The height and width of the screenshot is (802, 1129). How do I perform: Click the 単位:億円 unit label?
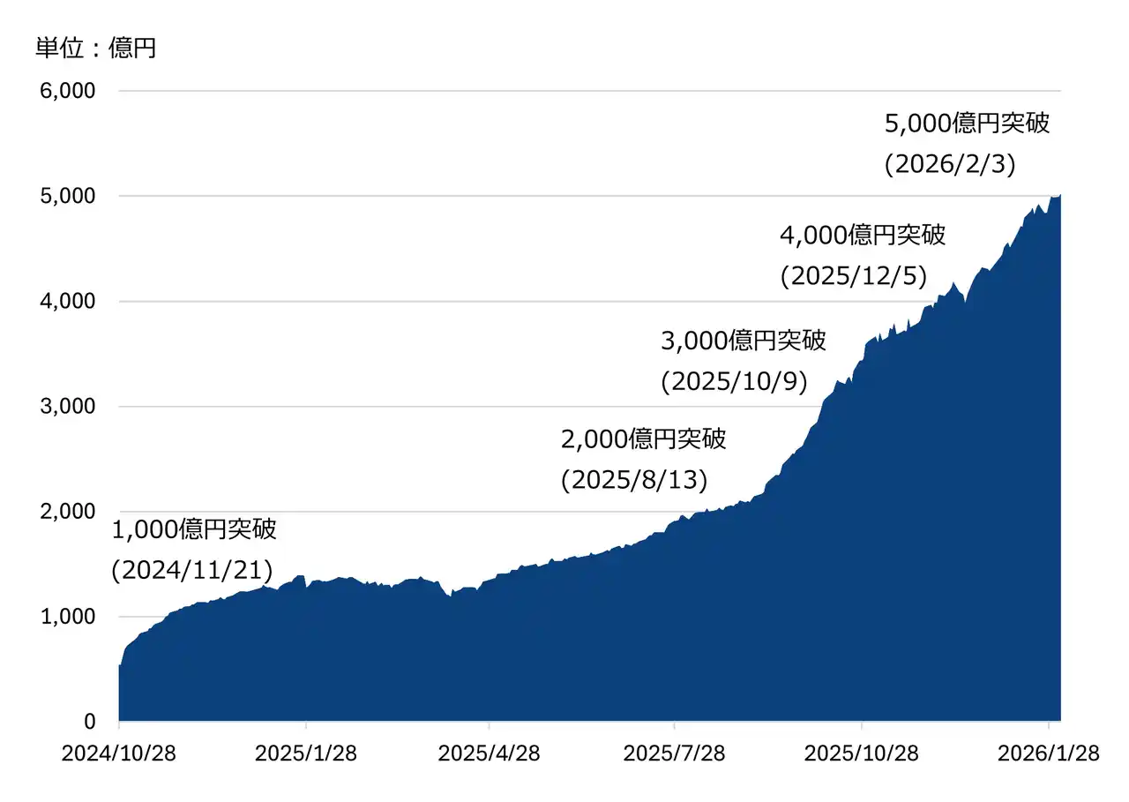click(96, 48)
